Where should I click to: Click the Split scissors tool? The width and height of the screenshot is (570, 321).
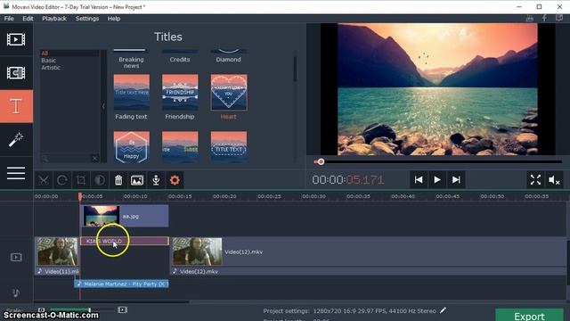click(44, 180)
